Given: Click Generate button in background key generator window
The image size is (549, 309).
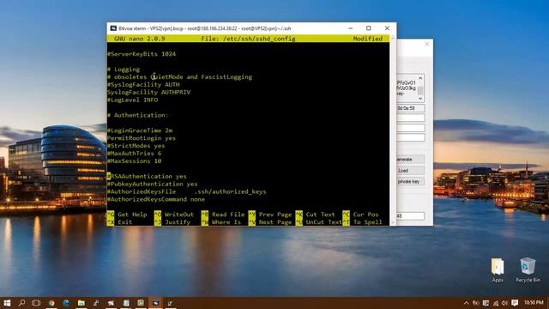Looking at the screenshot, I should click(410, 160).
